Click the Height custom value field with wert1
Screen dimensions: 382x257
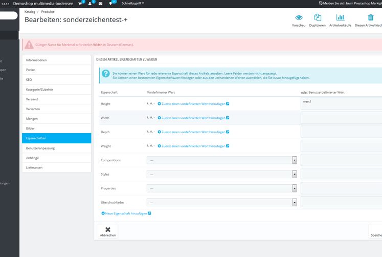click(x=341, y=103)
